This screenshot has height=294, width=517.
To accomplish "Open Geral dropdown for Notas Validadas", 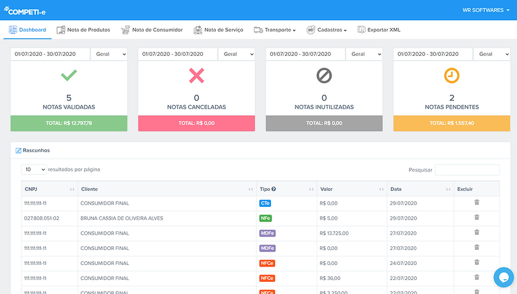I will click(x=109, y=54).
